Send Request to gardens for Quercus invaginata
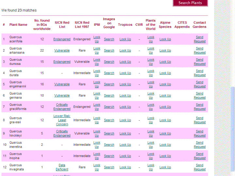 [200, 167]
